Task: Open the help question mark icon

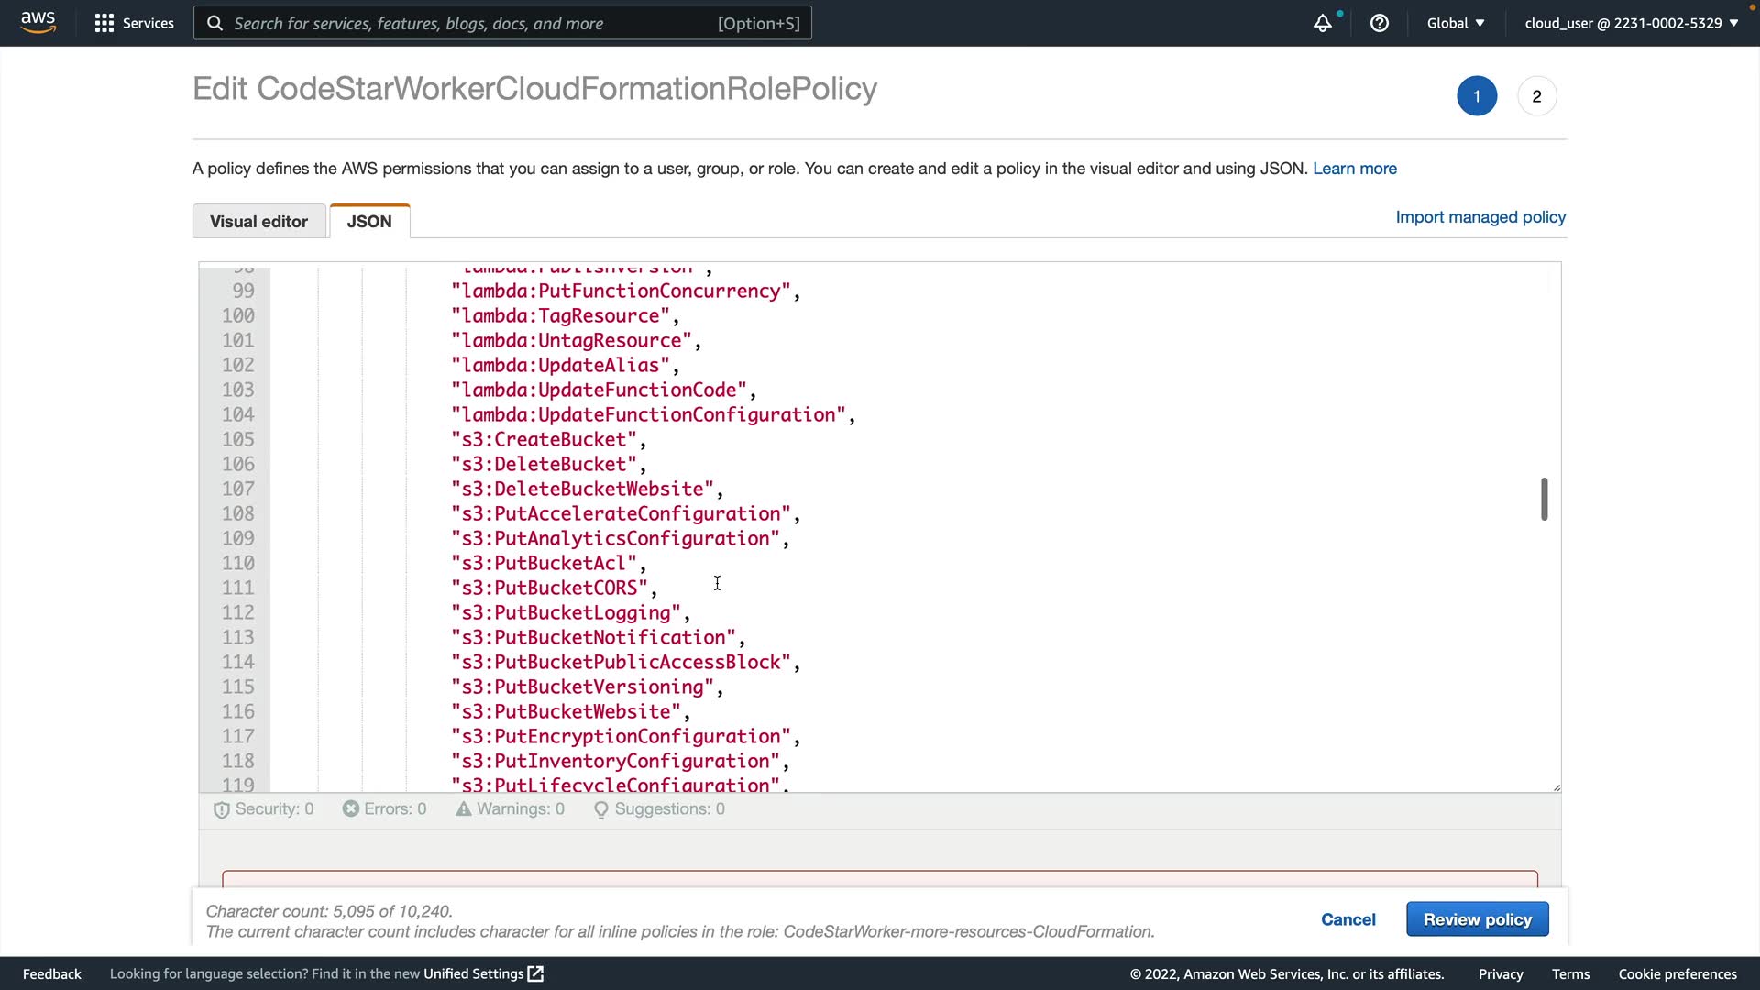Action: [1379, 23]
